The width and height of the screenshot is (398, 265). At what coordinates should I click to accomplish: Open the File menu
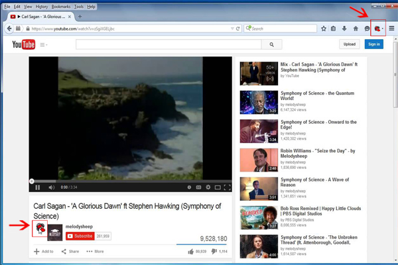coord(7,7)
